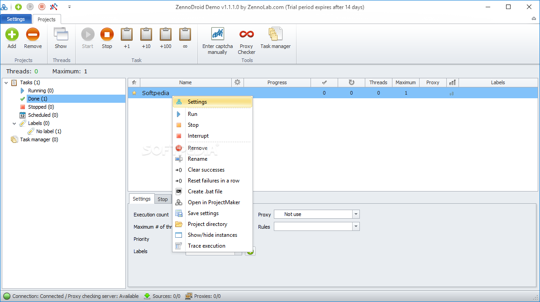The height and width of the screenshot is (302, 540).
Task: Switch to the Projects ribbon tab
Action: coord(47,19)
